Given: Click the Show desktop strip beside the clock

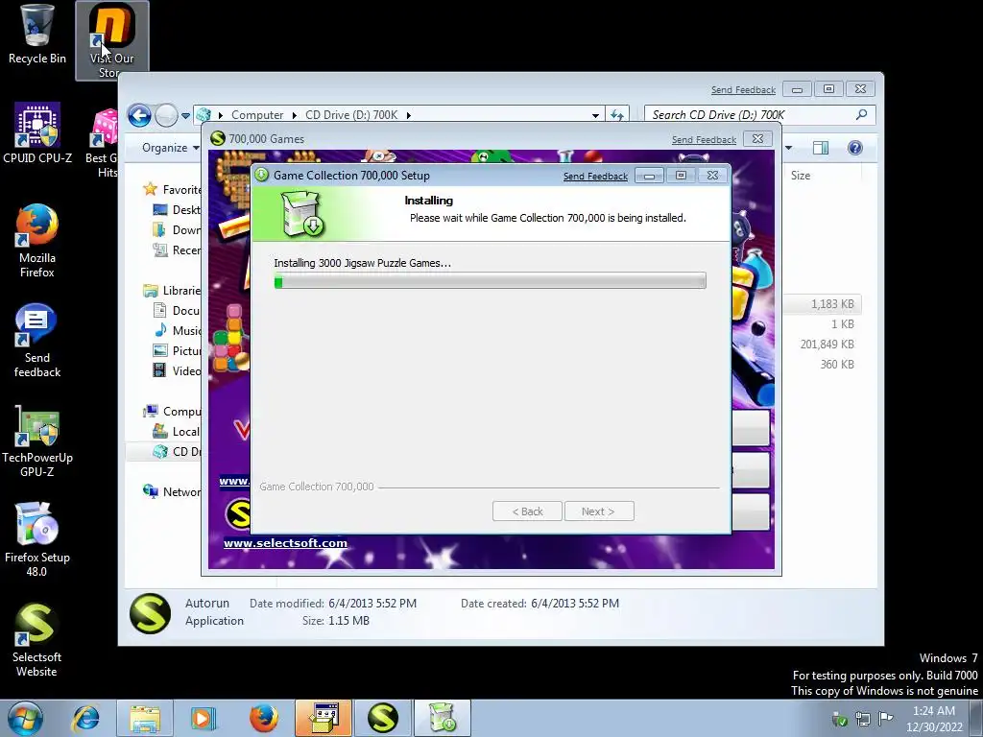Looking at the screenshot, I should tap(976, 718).
